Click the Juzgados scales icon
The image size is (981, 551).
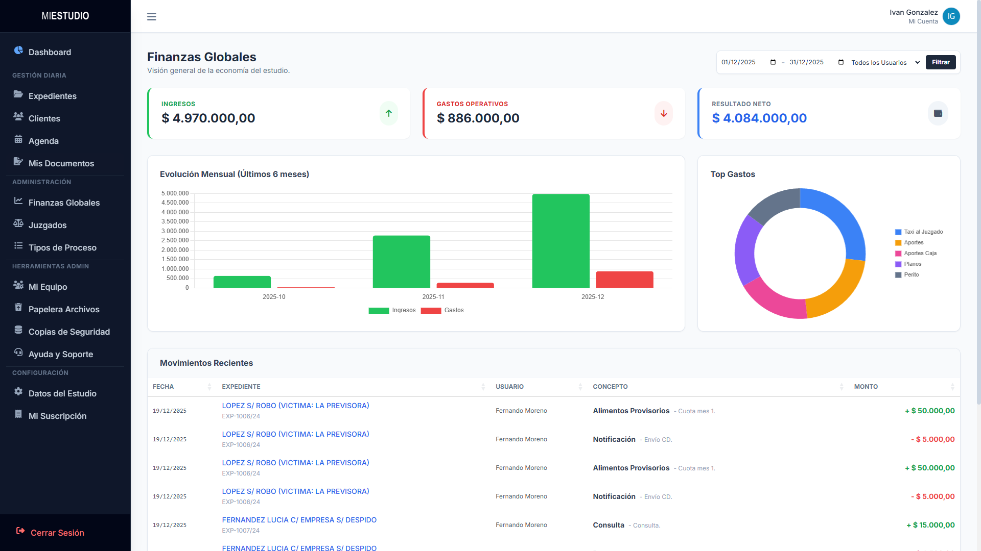(18, 223)
